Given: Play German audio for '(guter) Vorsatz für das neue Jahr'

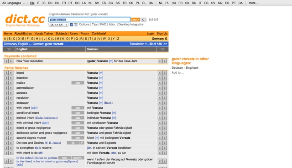Looking at the screenshot, I should 160,61.
